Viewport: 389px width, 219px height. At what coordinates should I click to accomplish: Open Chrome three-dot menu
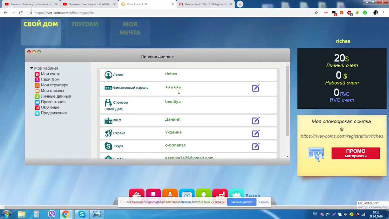tap(384, 13)
